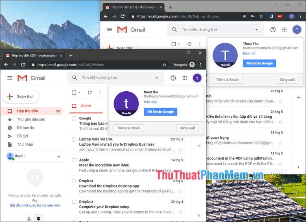Viewport: 306px width, 222px height.
Task: Refresh inbox in back Gmail window
Action: tap(189, 44)
